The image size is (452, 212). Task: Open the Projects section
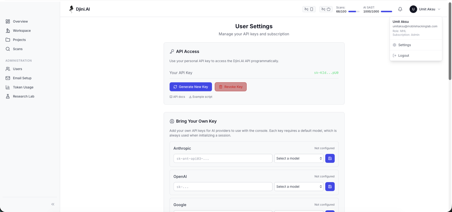[19, 40]
